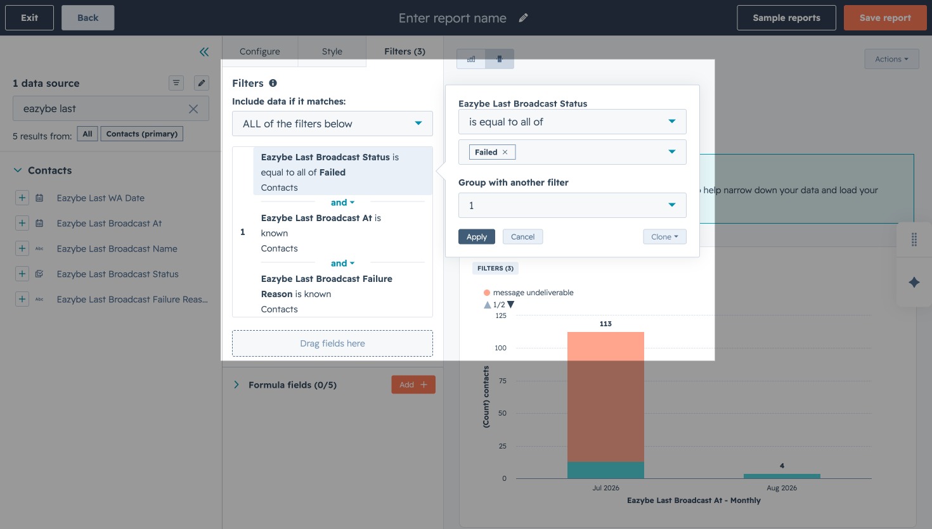Add a formula field
This screenshot has width=932, height=529.
point(413,385)
